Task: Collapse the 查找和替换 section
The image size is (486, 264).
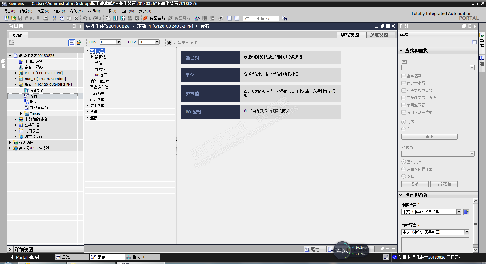Action: coord(401,50)
